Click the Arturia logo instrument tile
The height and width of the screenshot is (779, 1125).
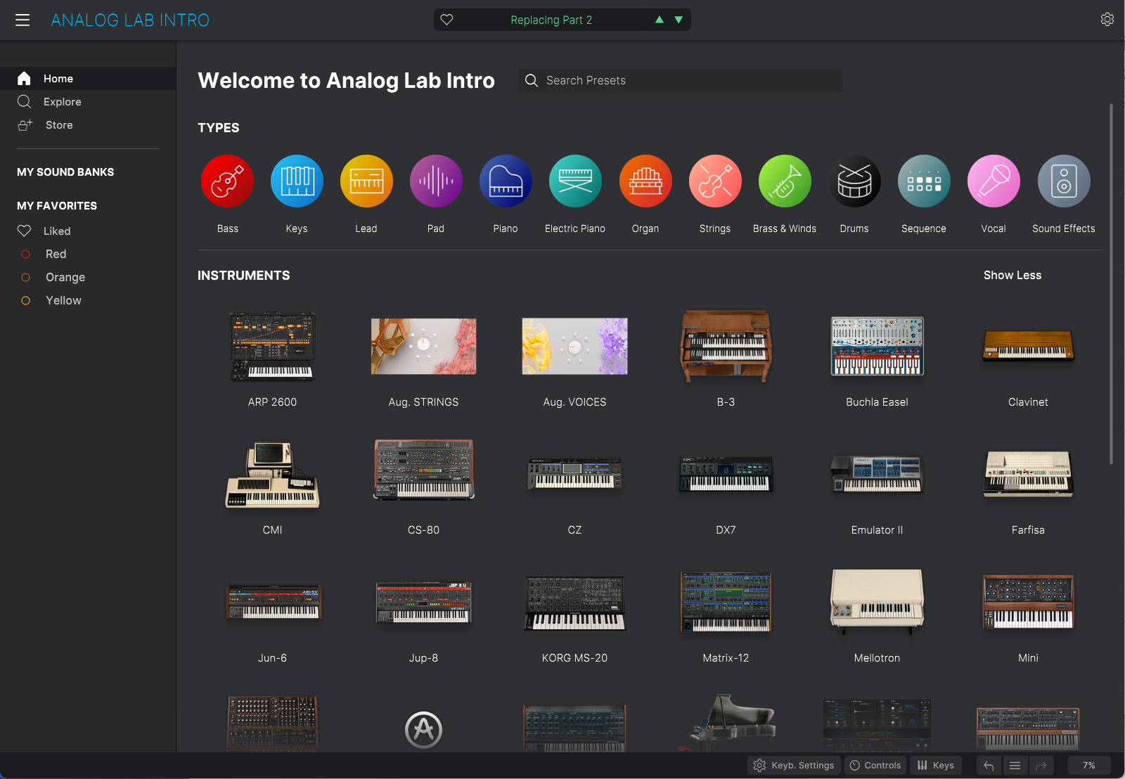423,729
